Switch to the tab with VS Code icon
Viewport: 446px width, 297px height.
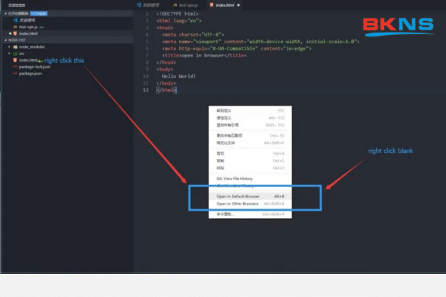point(148,5)
